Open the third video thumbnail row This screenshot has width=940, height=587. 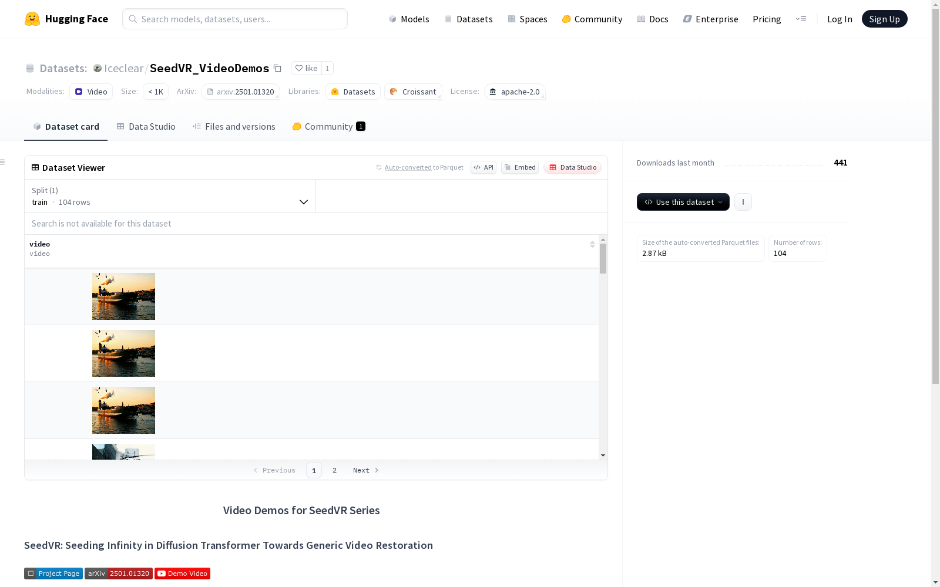[123, 410]
